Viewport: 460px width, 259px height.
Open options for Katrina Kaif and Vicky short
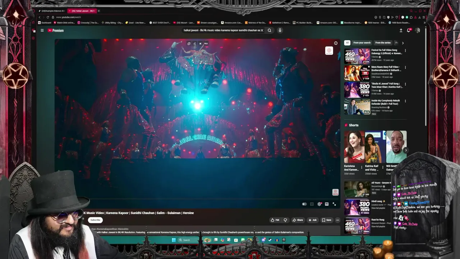[x=383, y=167]
